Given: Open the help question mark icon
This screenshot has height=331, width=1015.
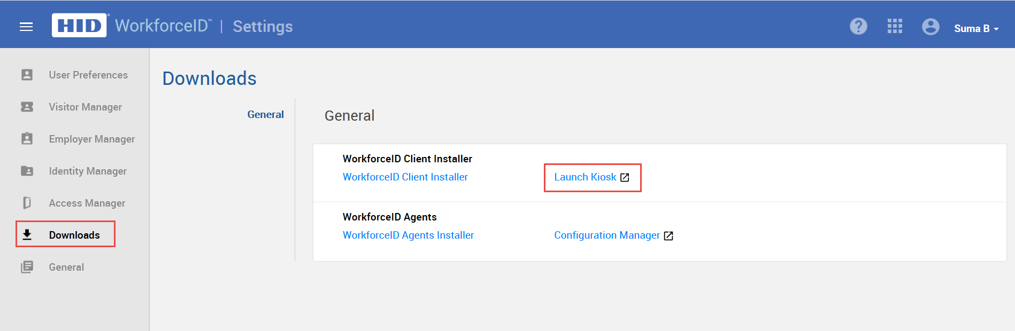Looking at the screenshot, I should click(x=858, y=26).
